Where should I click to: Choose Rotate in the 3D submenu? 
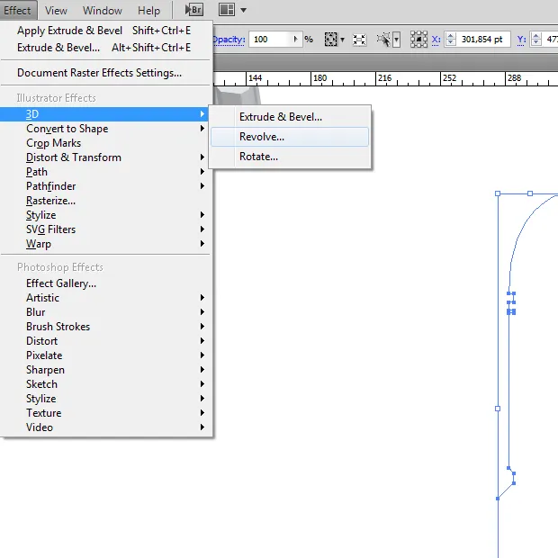point(258,157)
